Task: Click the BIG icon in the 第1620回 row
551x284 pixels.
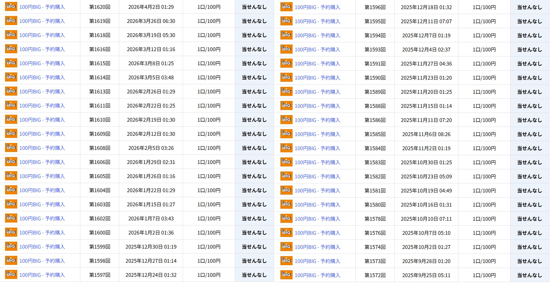Action: pos(11,7)
